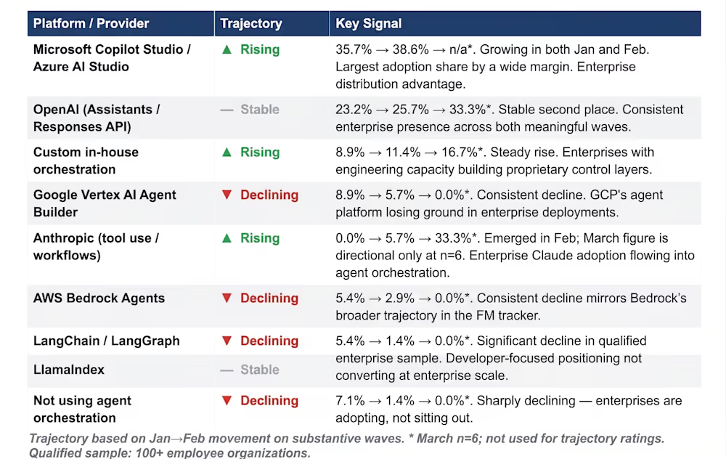Select the Rising triangle for Custom in-house orchestration
This screenshot has width=726, height=459.
coord(227,153)
